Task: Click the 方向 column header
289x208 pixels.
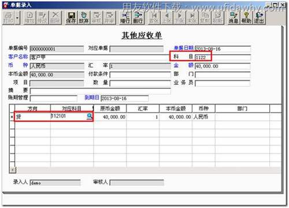Action: coord(32,109)
